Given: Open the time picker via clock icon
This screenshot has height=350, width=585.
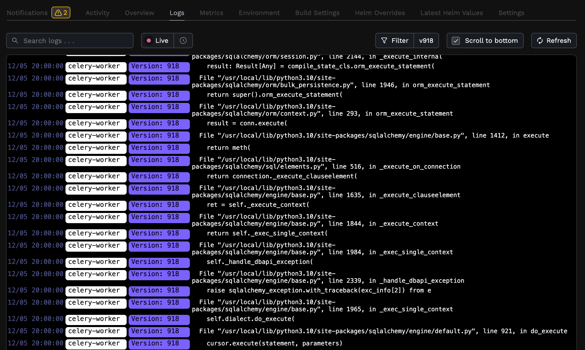Looking at the screenshot, I should pos(183,40).
